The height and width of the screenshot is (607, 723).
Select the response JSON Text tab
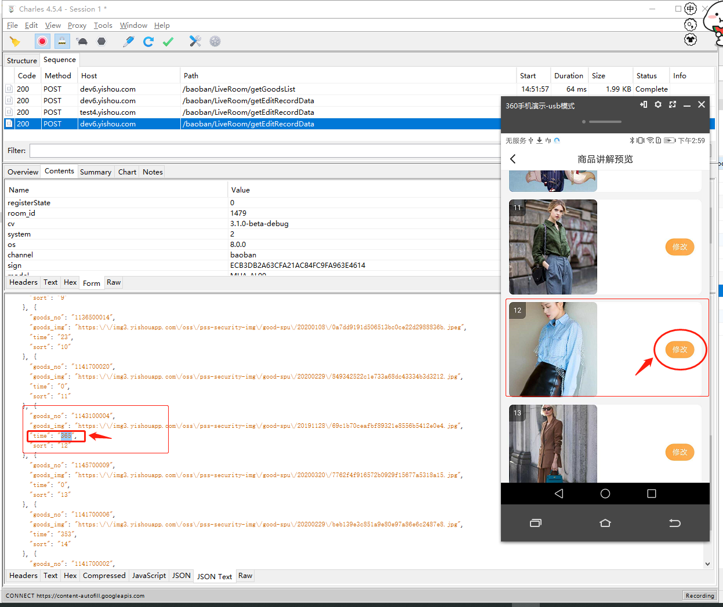click(215, 576)
